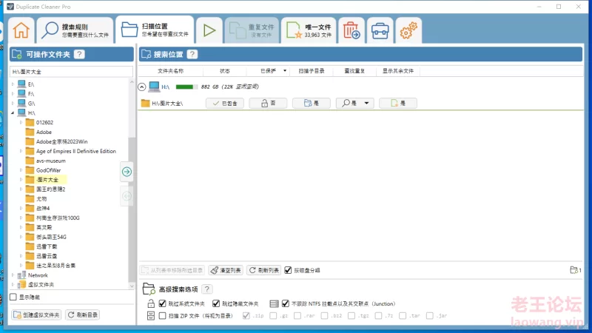
Task: Open the trash can deletion icon tab
Action: (351, 31)
